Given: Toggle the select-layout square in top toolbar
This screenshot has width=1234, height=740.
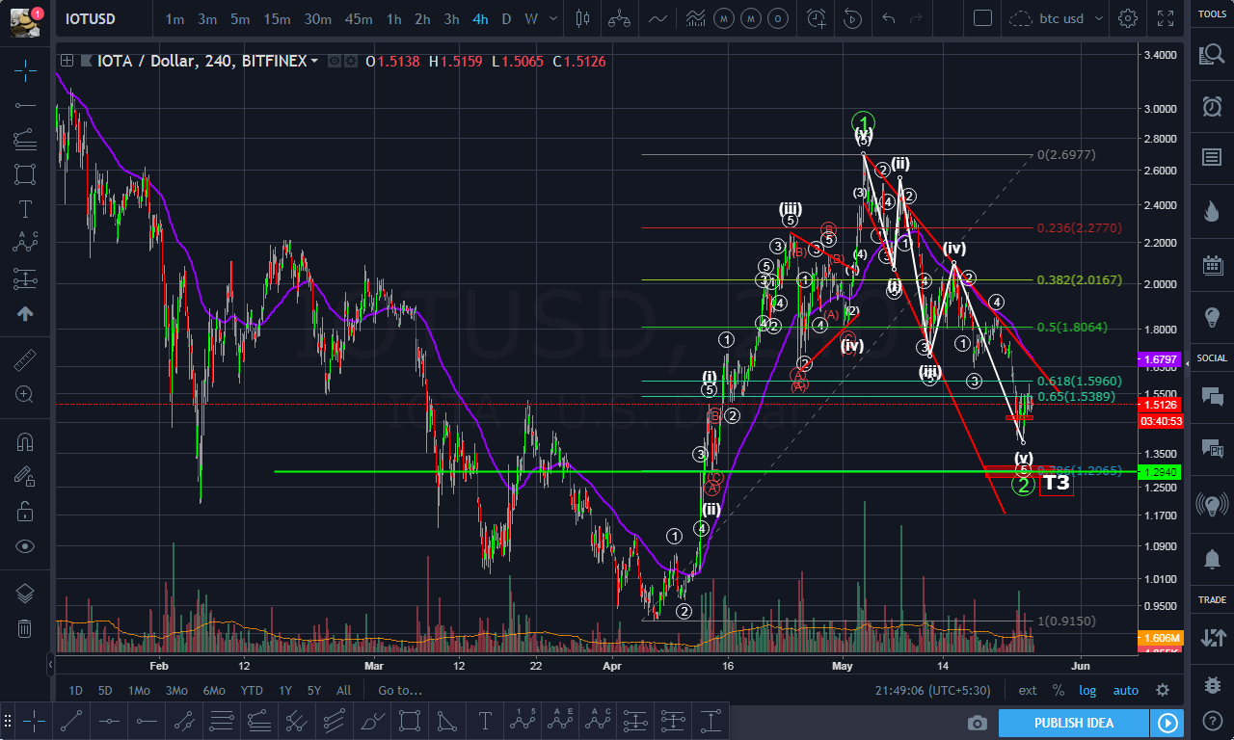Looking at the screenshot, I should pyautogui.click(x=982, y=18).
